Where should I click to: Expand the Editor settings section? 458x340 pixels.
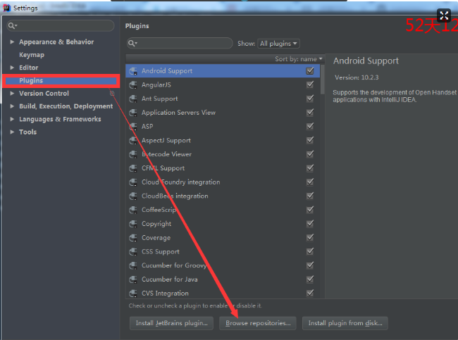(x=12, y=68)
